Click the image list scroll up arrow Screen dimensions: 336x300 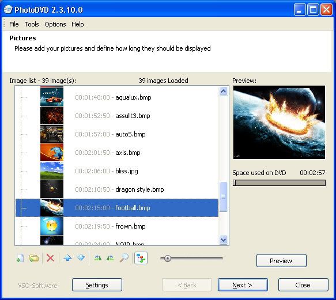coord(223,92)
